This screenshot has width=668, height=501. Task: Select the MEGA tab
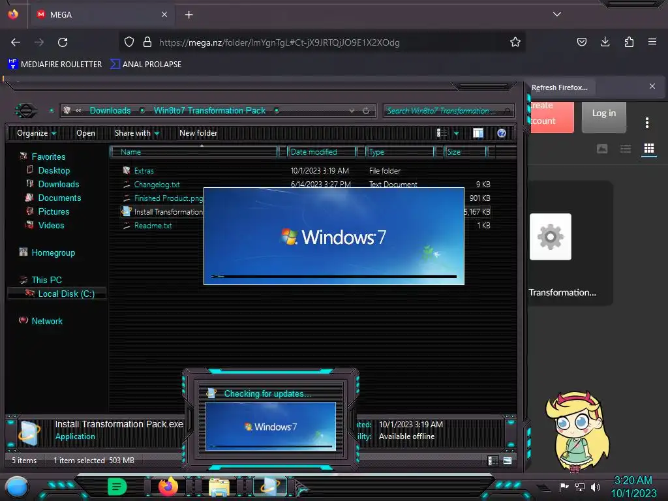(x=102, y=14)
